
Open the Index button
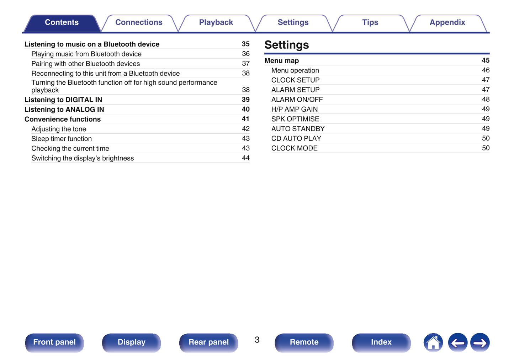(x=381, y=342)
